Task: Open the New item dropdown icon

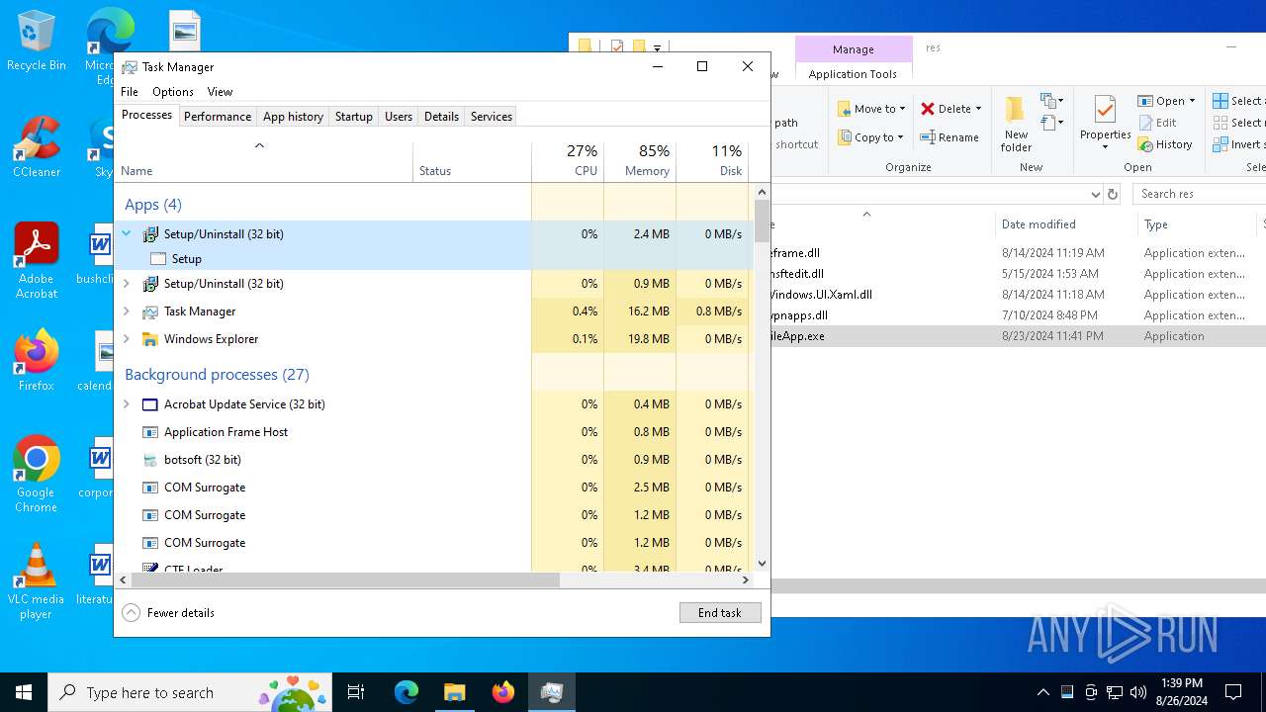Action: coord(1051,101)
